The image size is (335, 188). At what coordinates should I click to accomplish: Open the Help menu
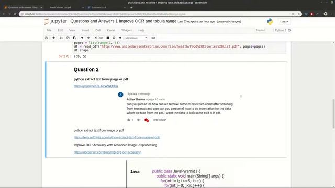click(141, 30)
